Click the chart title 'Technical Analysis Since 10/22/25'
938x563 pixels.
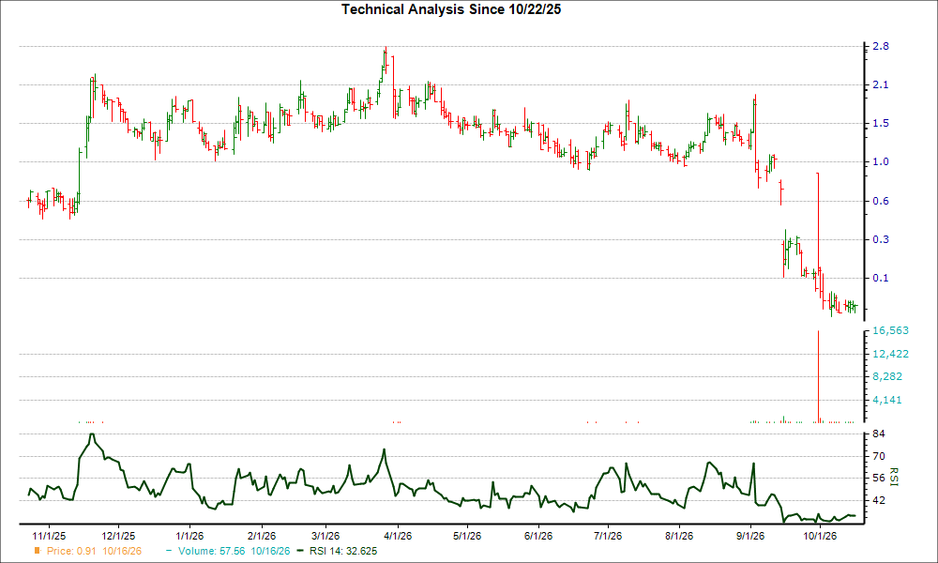[451, 9]
